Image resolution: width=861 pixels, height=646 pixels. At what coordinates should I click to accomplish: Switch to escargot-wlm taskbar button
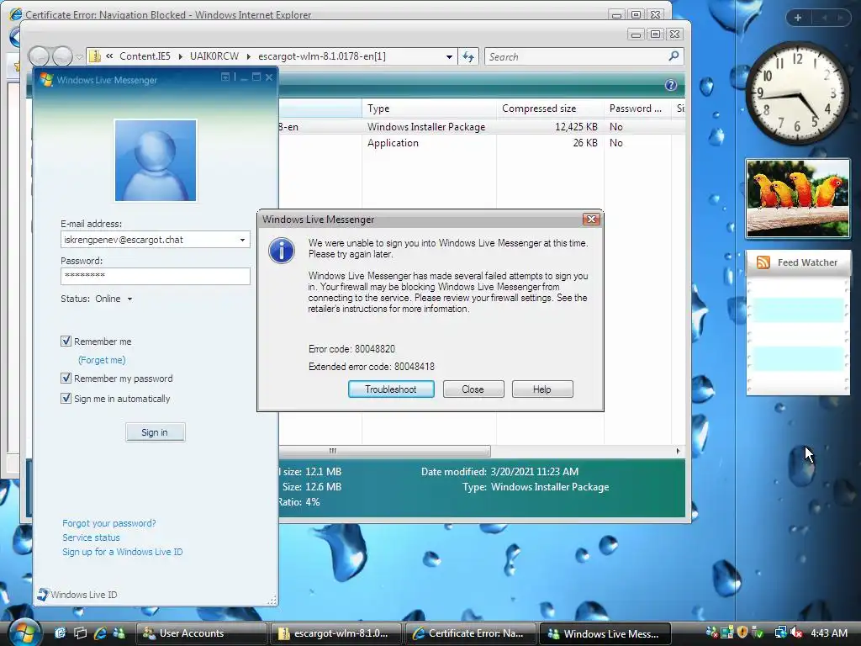336,633
